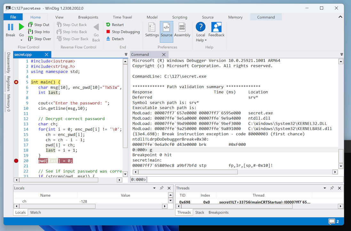Restart the debugging session
This screenshot has height=231, width=351.
(x=108, y=25)
